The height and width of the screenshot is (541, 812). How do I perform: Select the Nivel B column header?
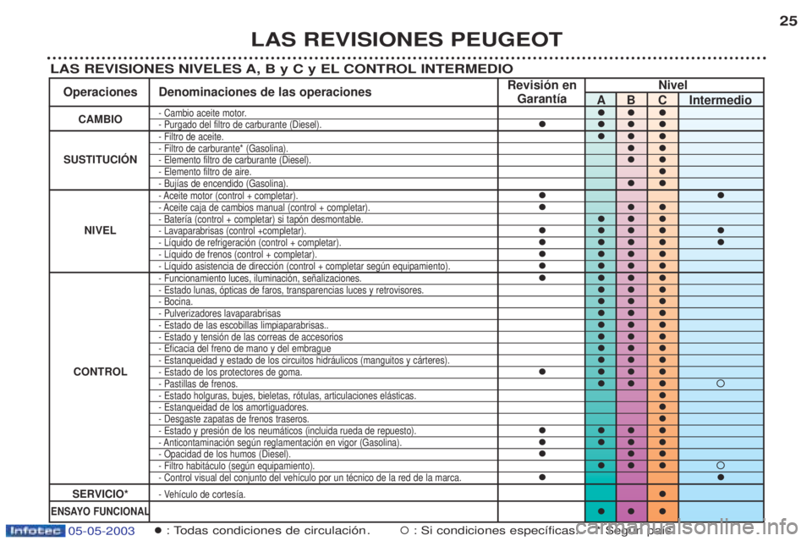[631, 100]
